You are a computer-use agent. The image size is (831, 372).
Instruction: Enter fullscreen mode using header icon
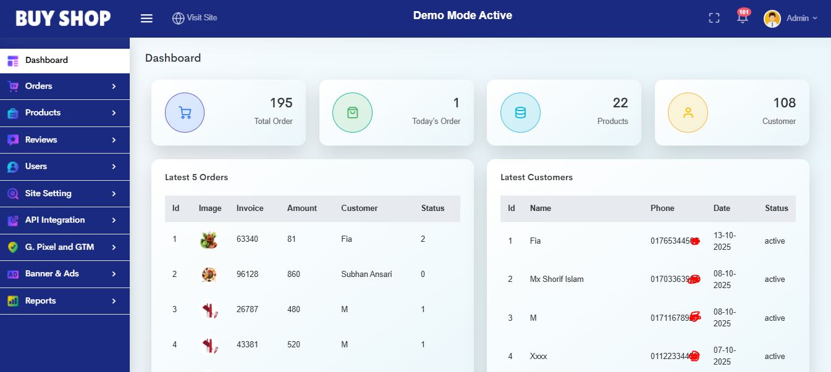(x=714, y=18)
